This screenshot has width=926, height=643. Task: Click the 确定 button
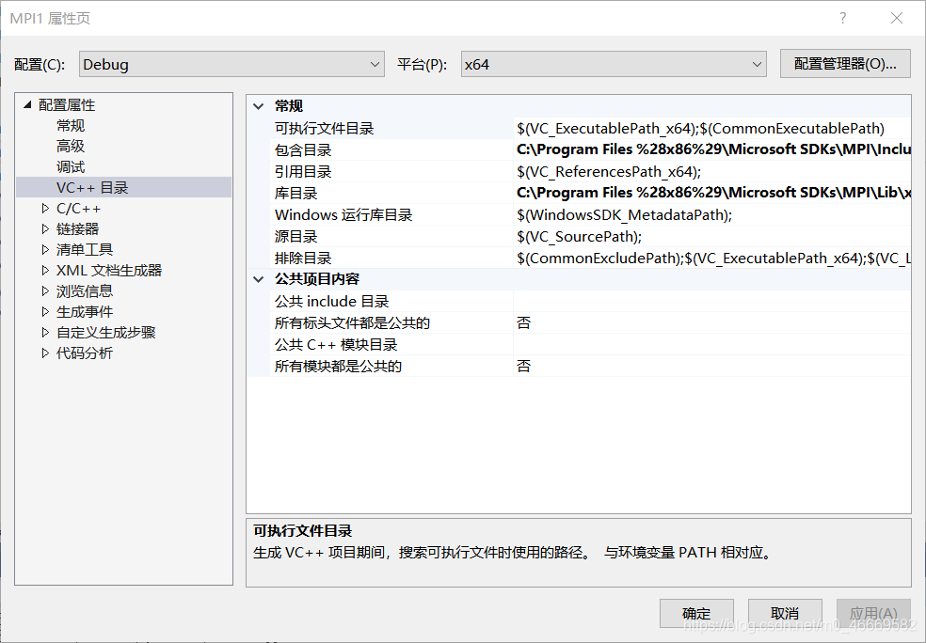pos(696,613)
